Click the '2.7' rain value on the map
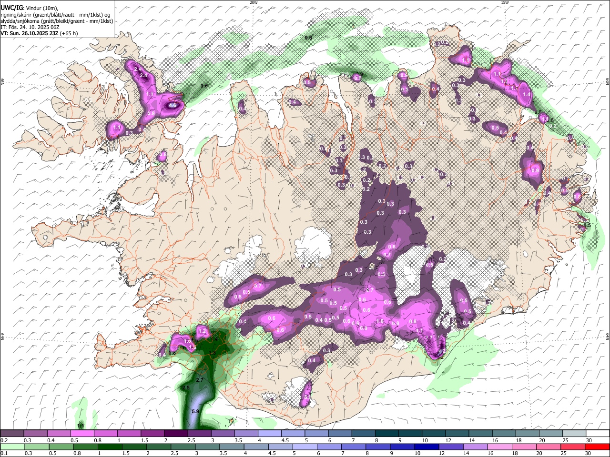Image resolution: width=610 pixels, height=457 pixels. (200, 380)
